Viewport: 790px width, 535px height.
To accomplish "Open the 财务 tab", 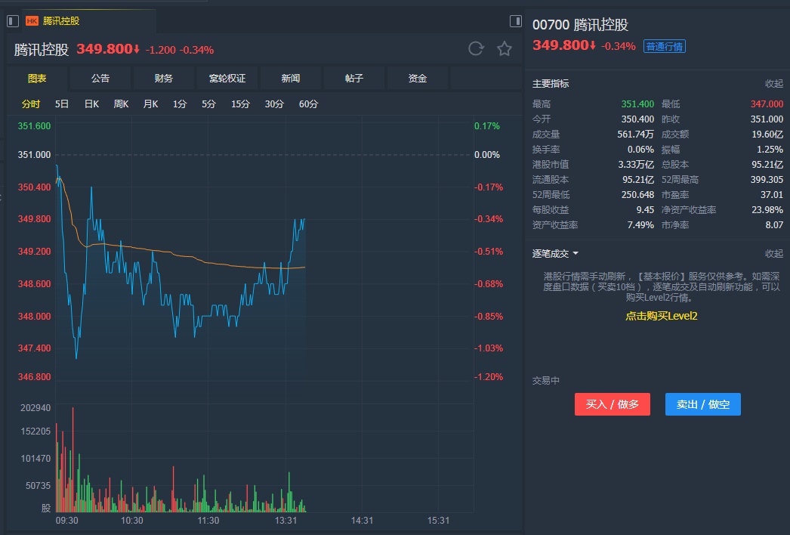I will coord(164,79).
